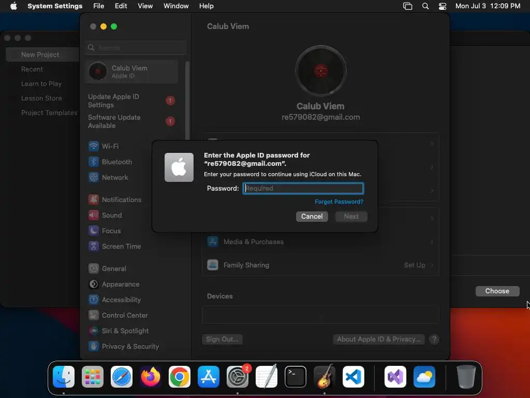This screenshot has height=398, width=530.
Task: Select New Project in GarageBand window
Action: (x=42, y=54)
